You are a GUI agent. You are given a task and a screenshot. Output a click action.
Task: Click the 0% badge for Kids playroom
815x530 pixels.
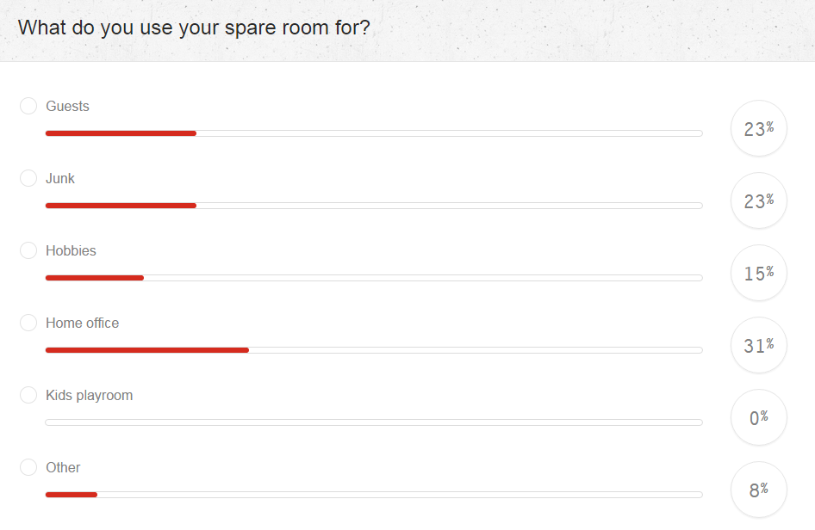click(758, 416)
